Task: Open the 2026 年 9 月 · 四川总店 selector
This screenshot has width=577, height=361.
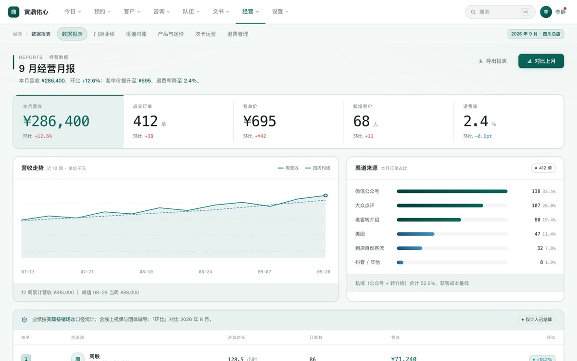Action: click(x=536, y=34)
